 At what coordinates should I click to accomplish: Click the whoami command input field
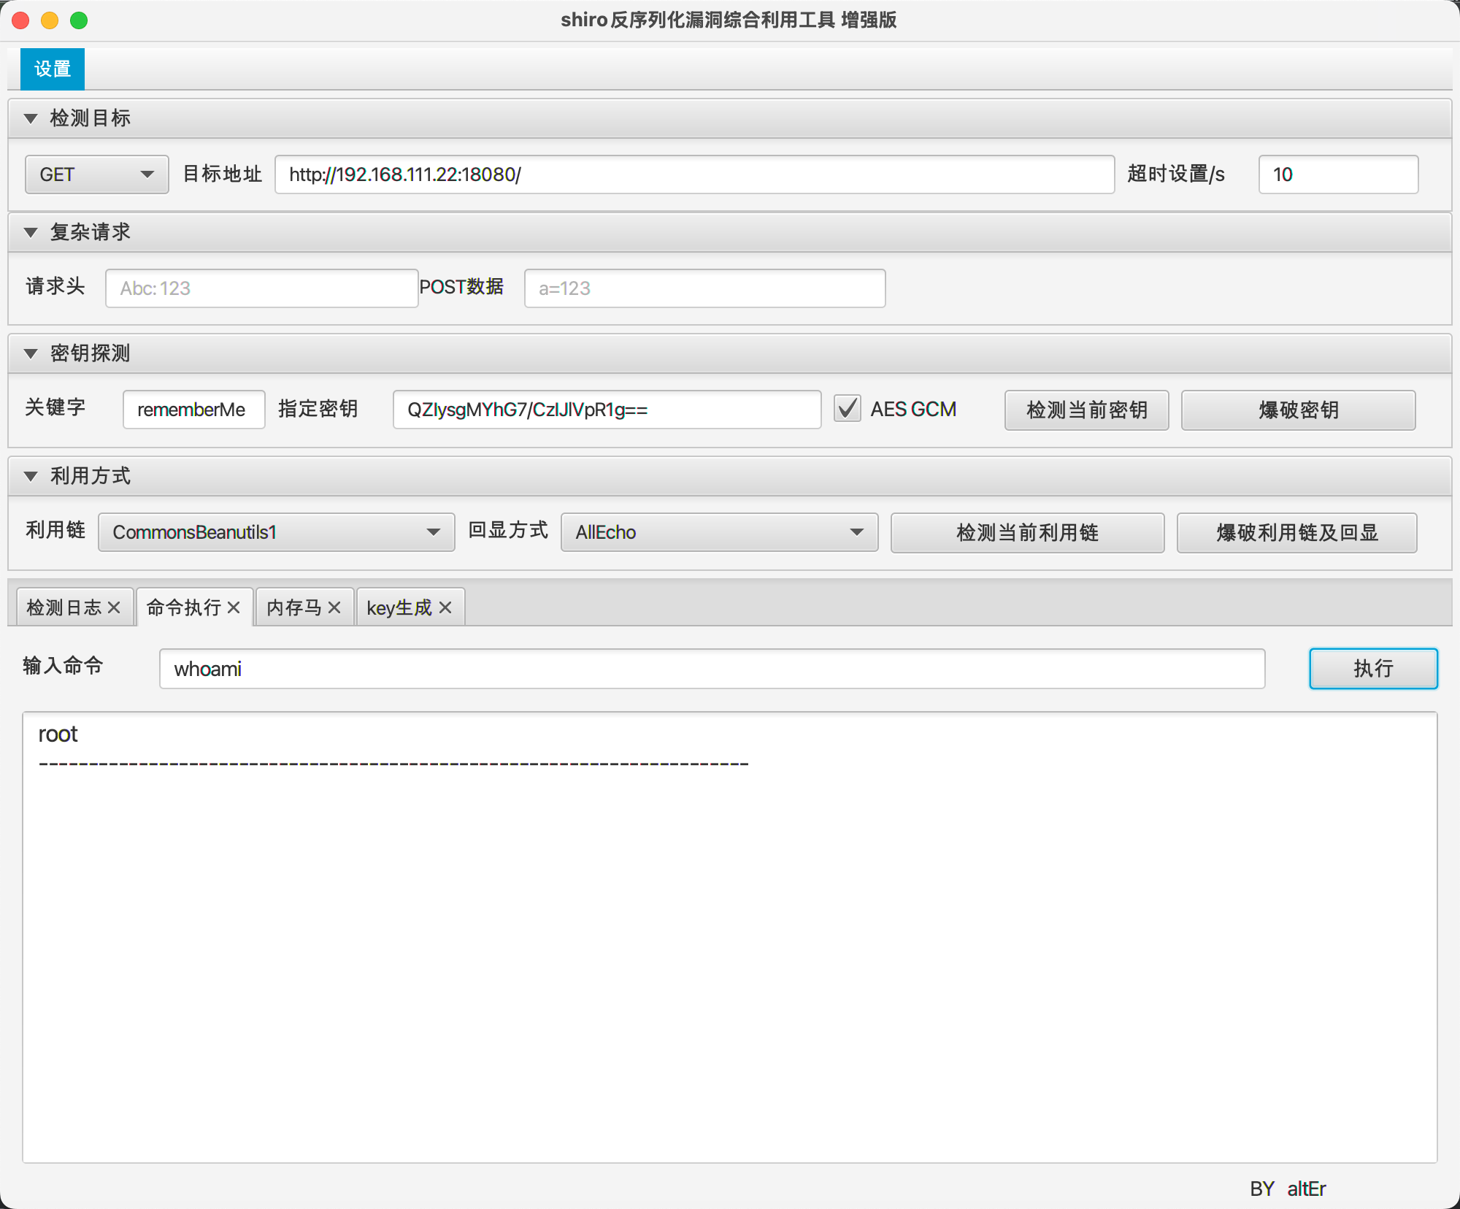click(712, 669)
